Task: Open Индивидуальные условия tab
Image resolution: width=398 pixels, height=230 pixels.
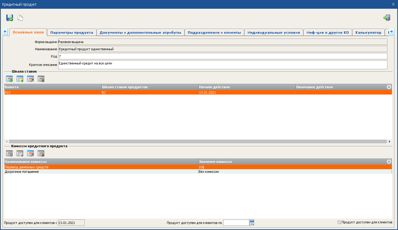Action: tap(274, 33)
